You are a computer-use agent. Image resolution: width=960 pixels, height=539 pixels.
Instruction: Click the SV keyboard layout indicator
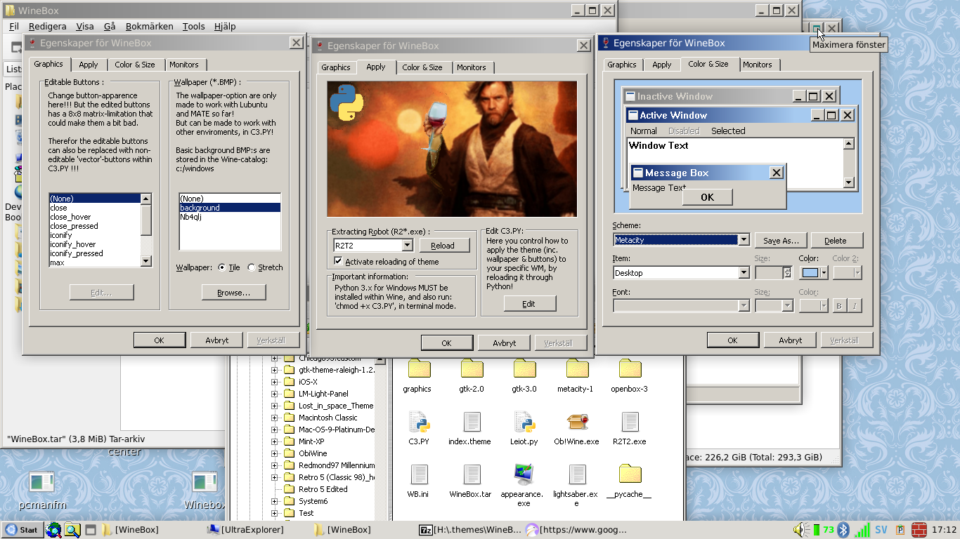(881, 530)
